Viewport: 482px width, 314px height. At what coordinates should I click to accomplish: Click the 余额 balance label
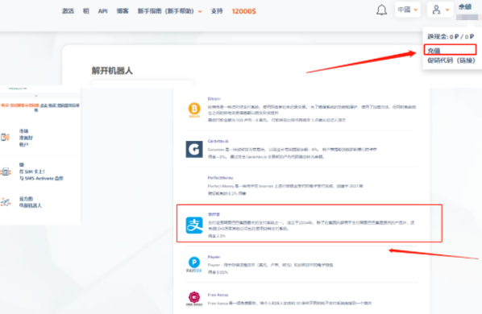point(465,6)
